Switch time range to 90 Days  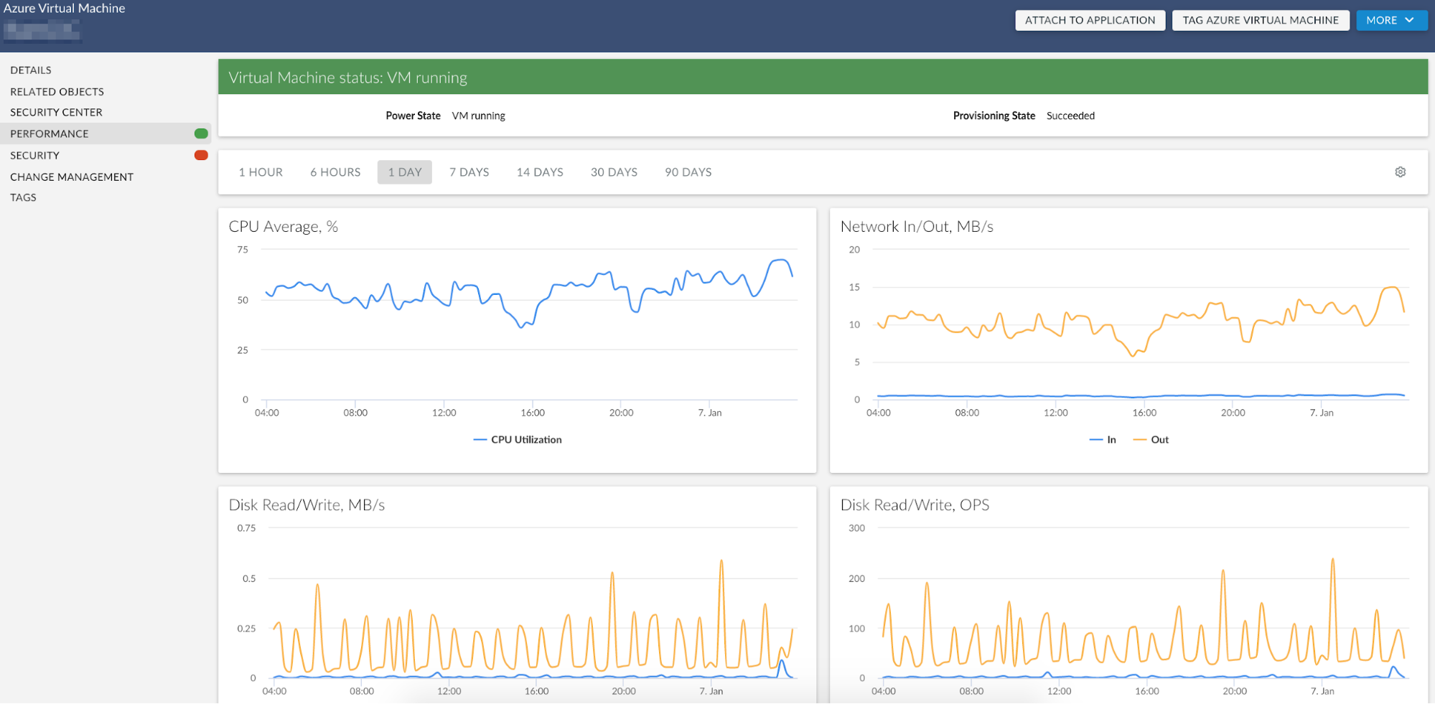pyautogui.click(x=688, y=172)
